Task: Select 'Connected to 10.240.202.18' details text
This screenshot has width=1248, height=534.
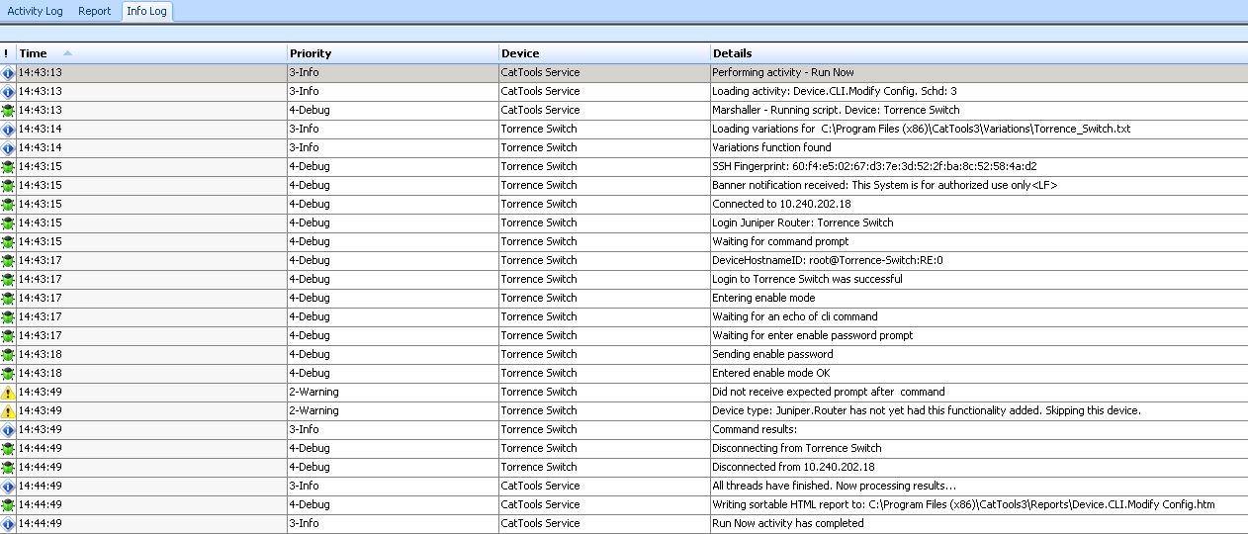Action: tap(781, 204)
